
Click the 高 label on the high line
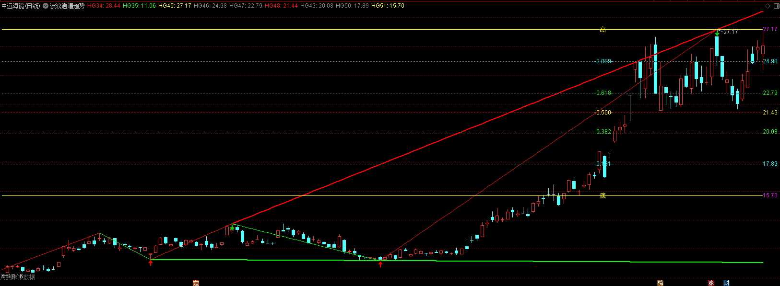click(x=603, y=30)
